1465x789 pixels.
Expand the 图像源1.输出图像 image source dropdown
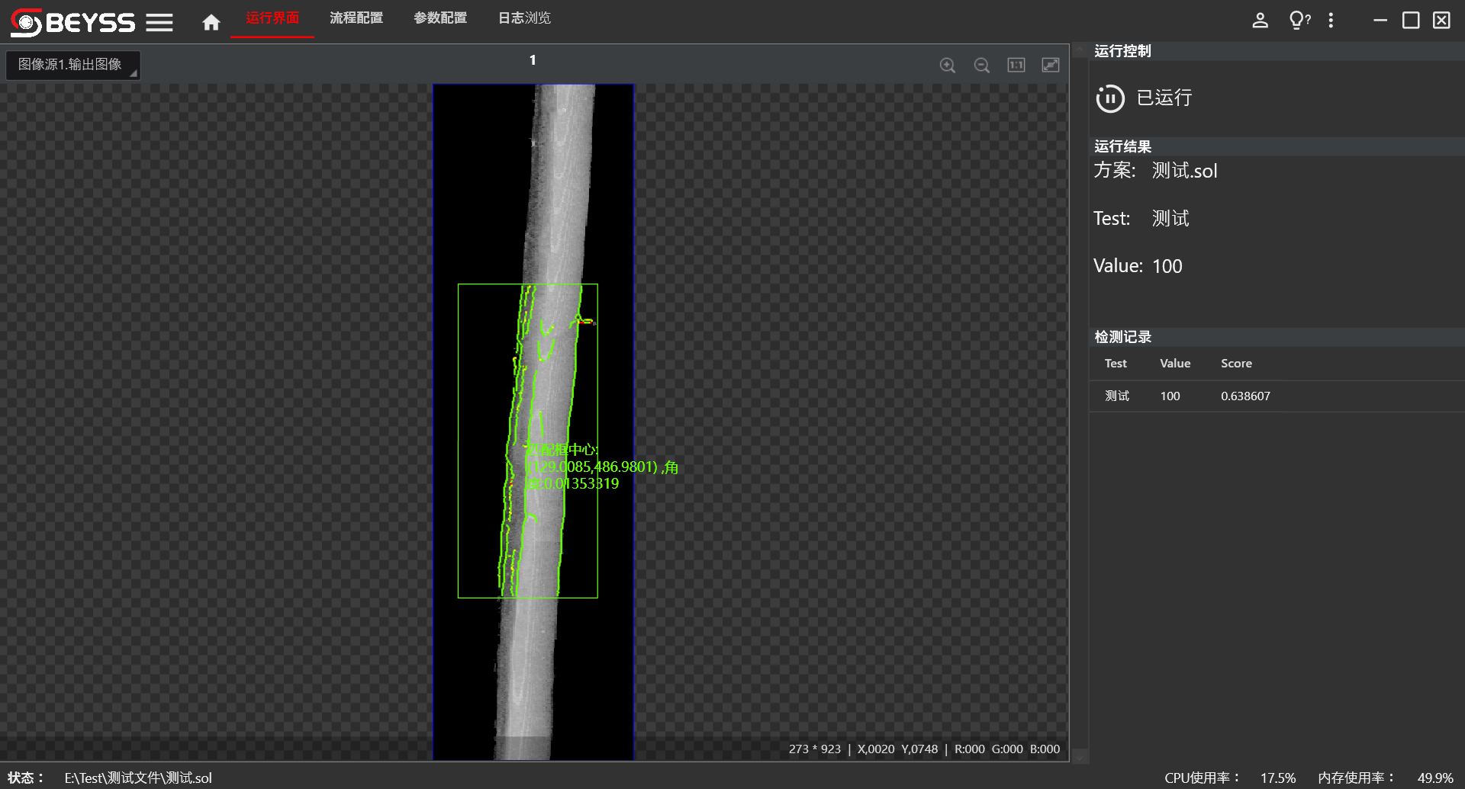tap(73, 65)
